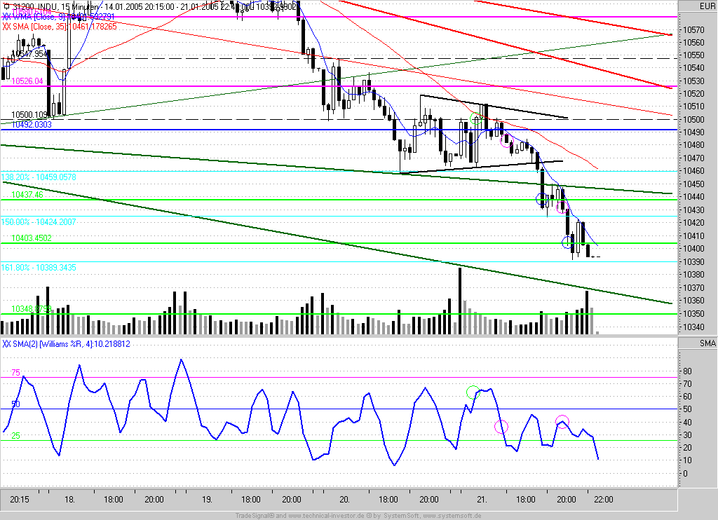The height and width of the screenshot is (520, 718).
Task: Click the 22:00 label on the time axis
Action: point(603,500)
